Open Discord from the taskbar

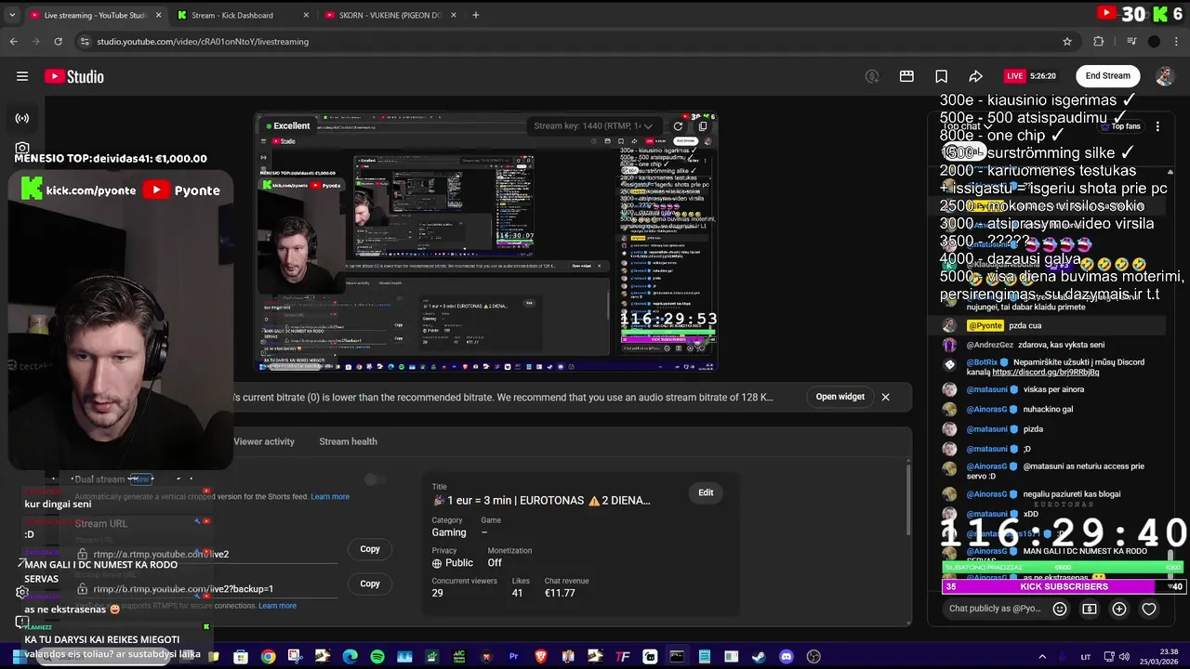[x=787, y=657]
